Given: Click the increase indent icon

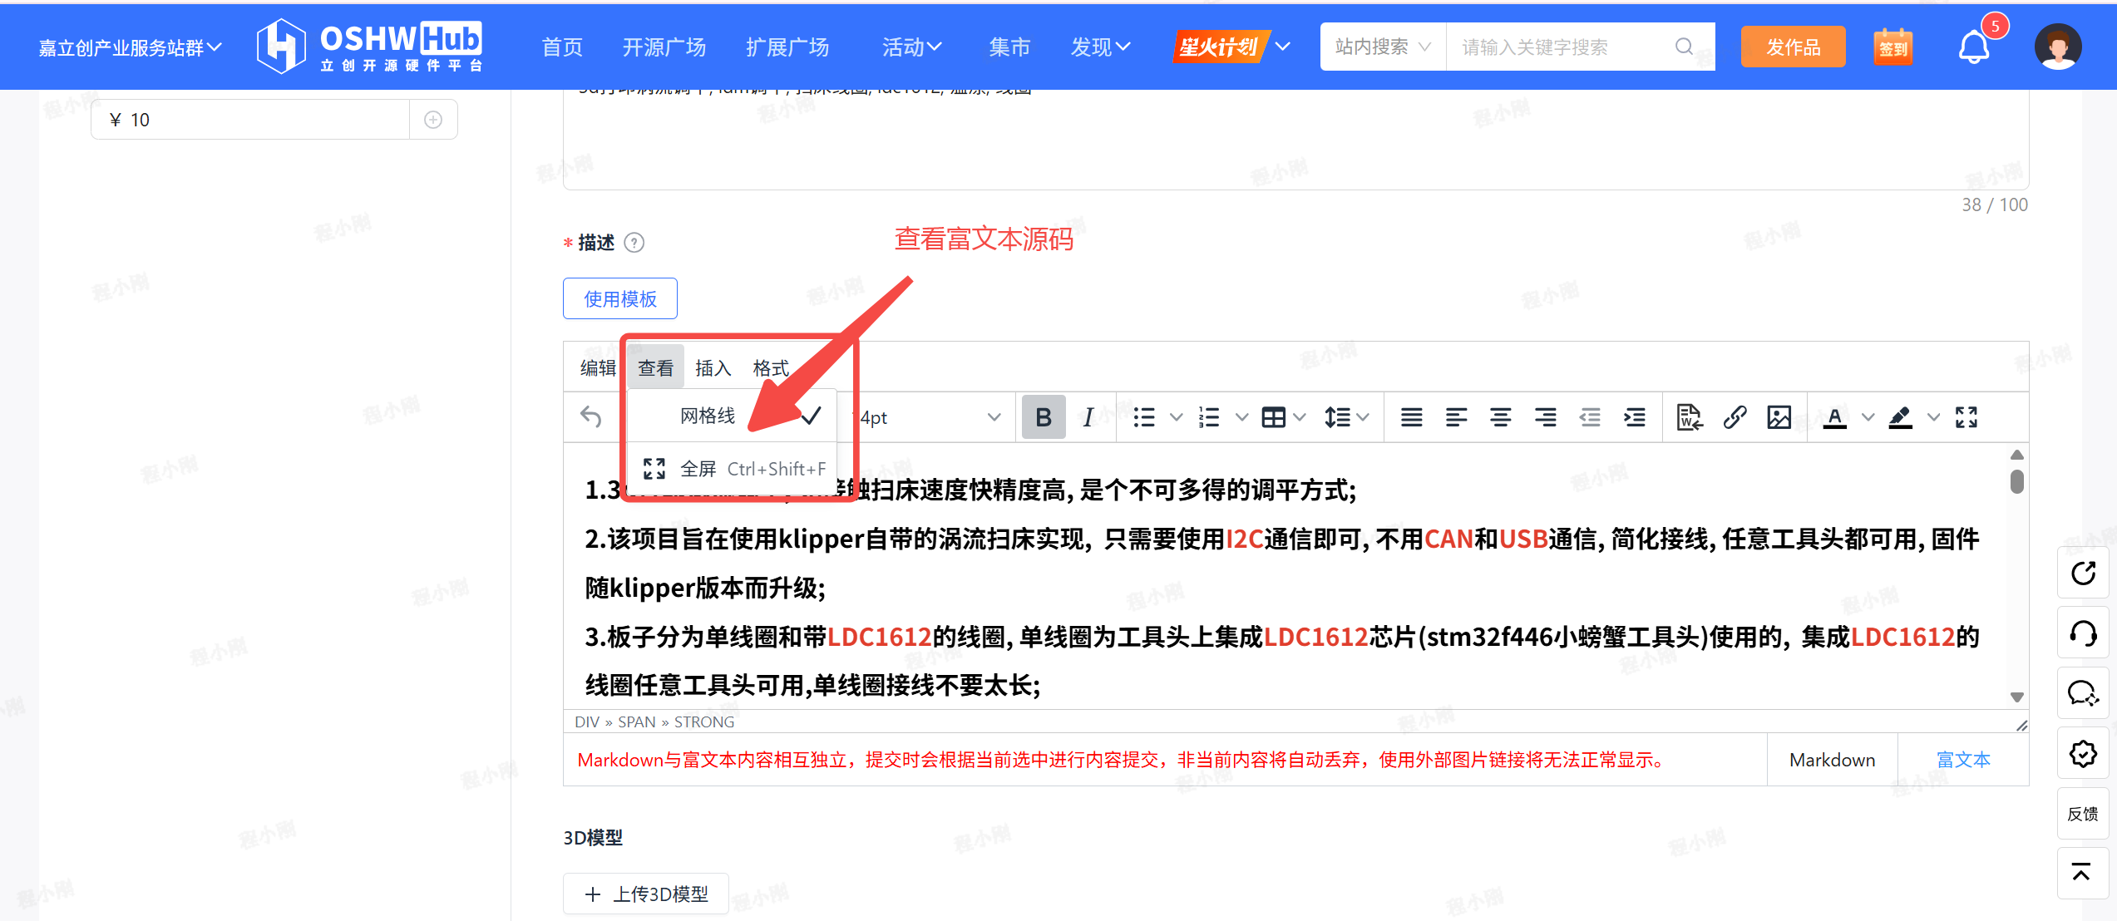Looking at the screenshot, I should (x=1634, y=416).
